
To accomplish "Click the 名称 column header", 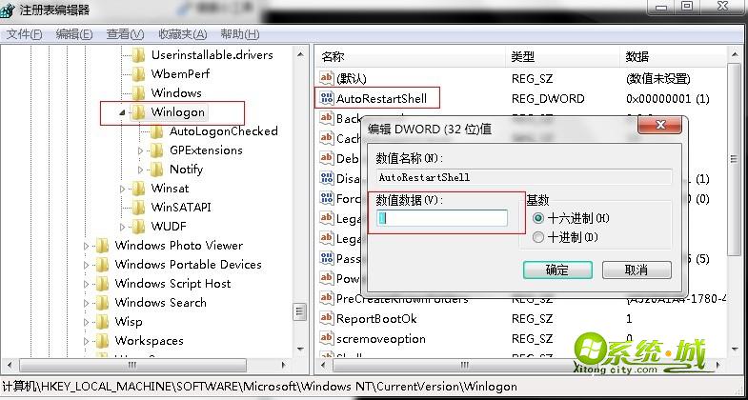I will 333,56.
